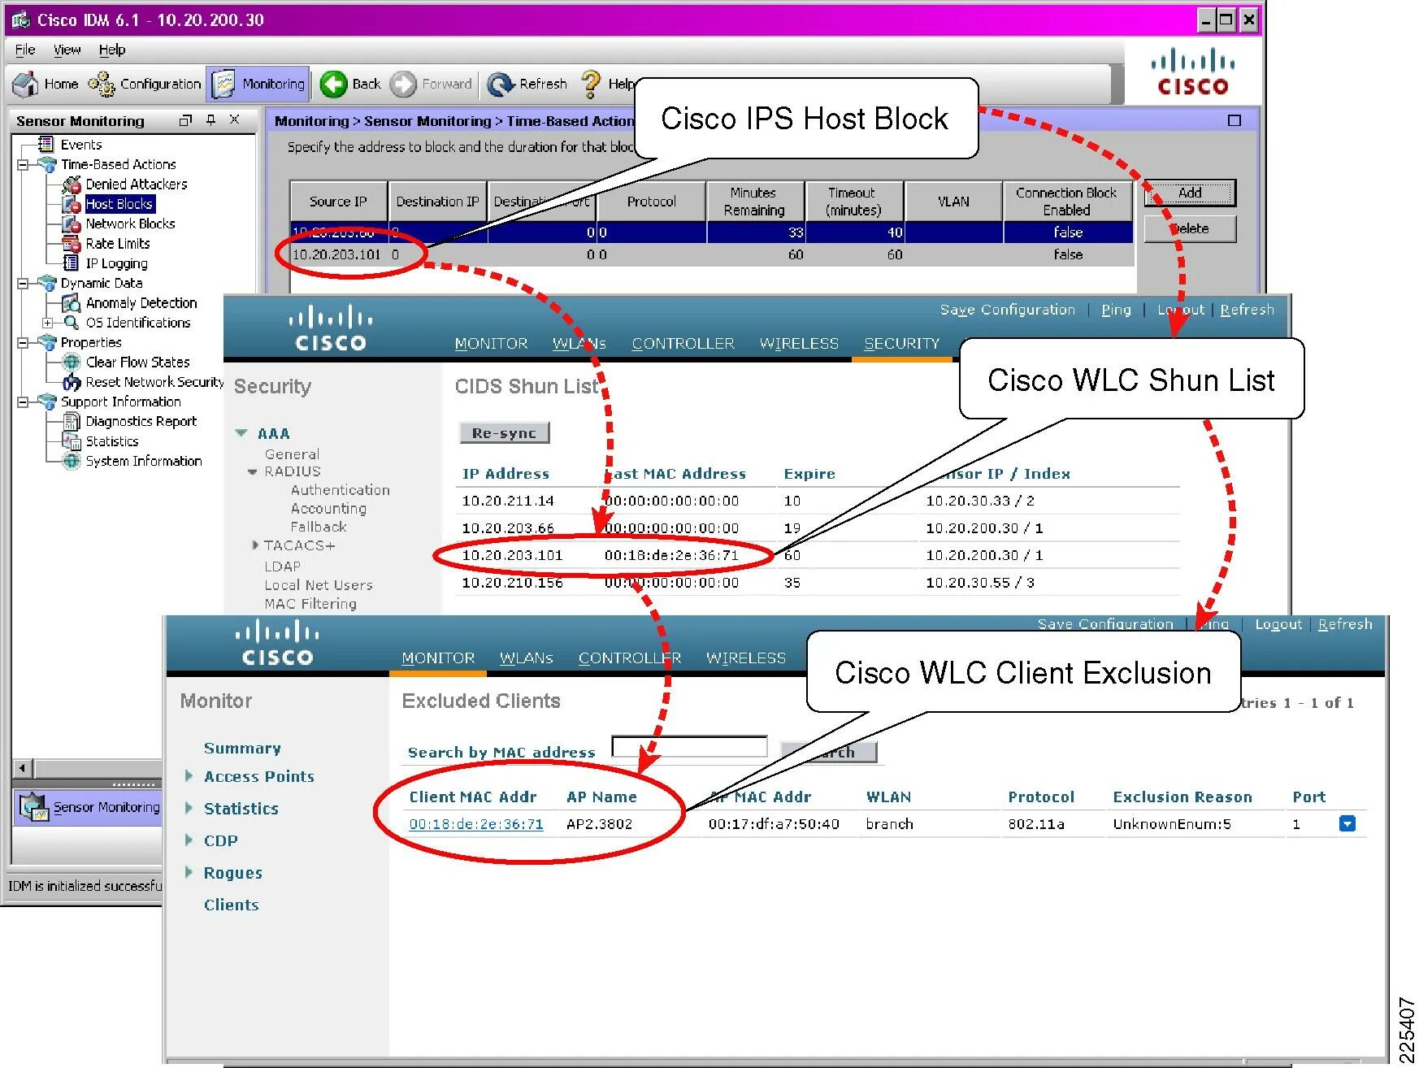
Task: Select Host Blocks in the tree
Action: 119,204
